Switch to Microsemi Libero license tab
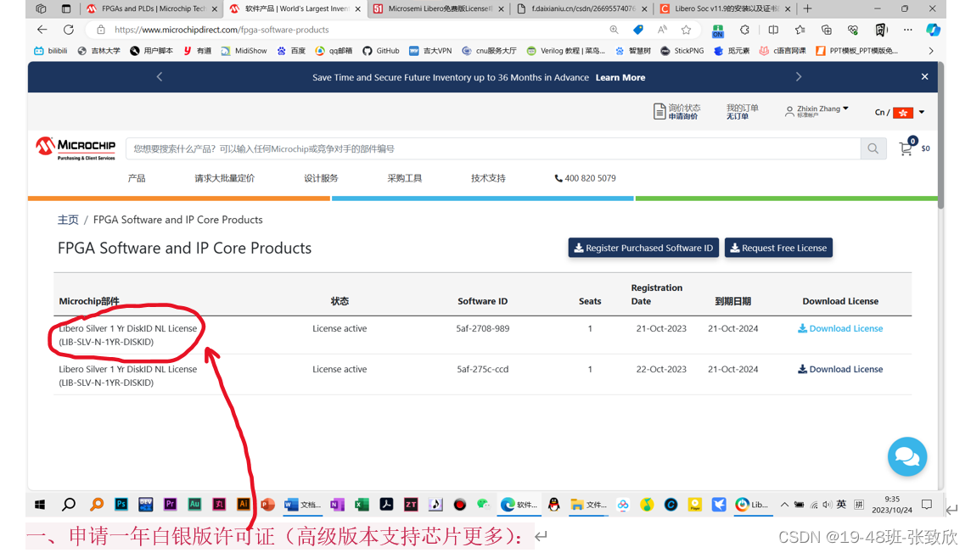The height and width of the screenshot is (553, 971). 439,8
